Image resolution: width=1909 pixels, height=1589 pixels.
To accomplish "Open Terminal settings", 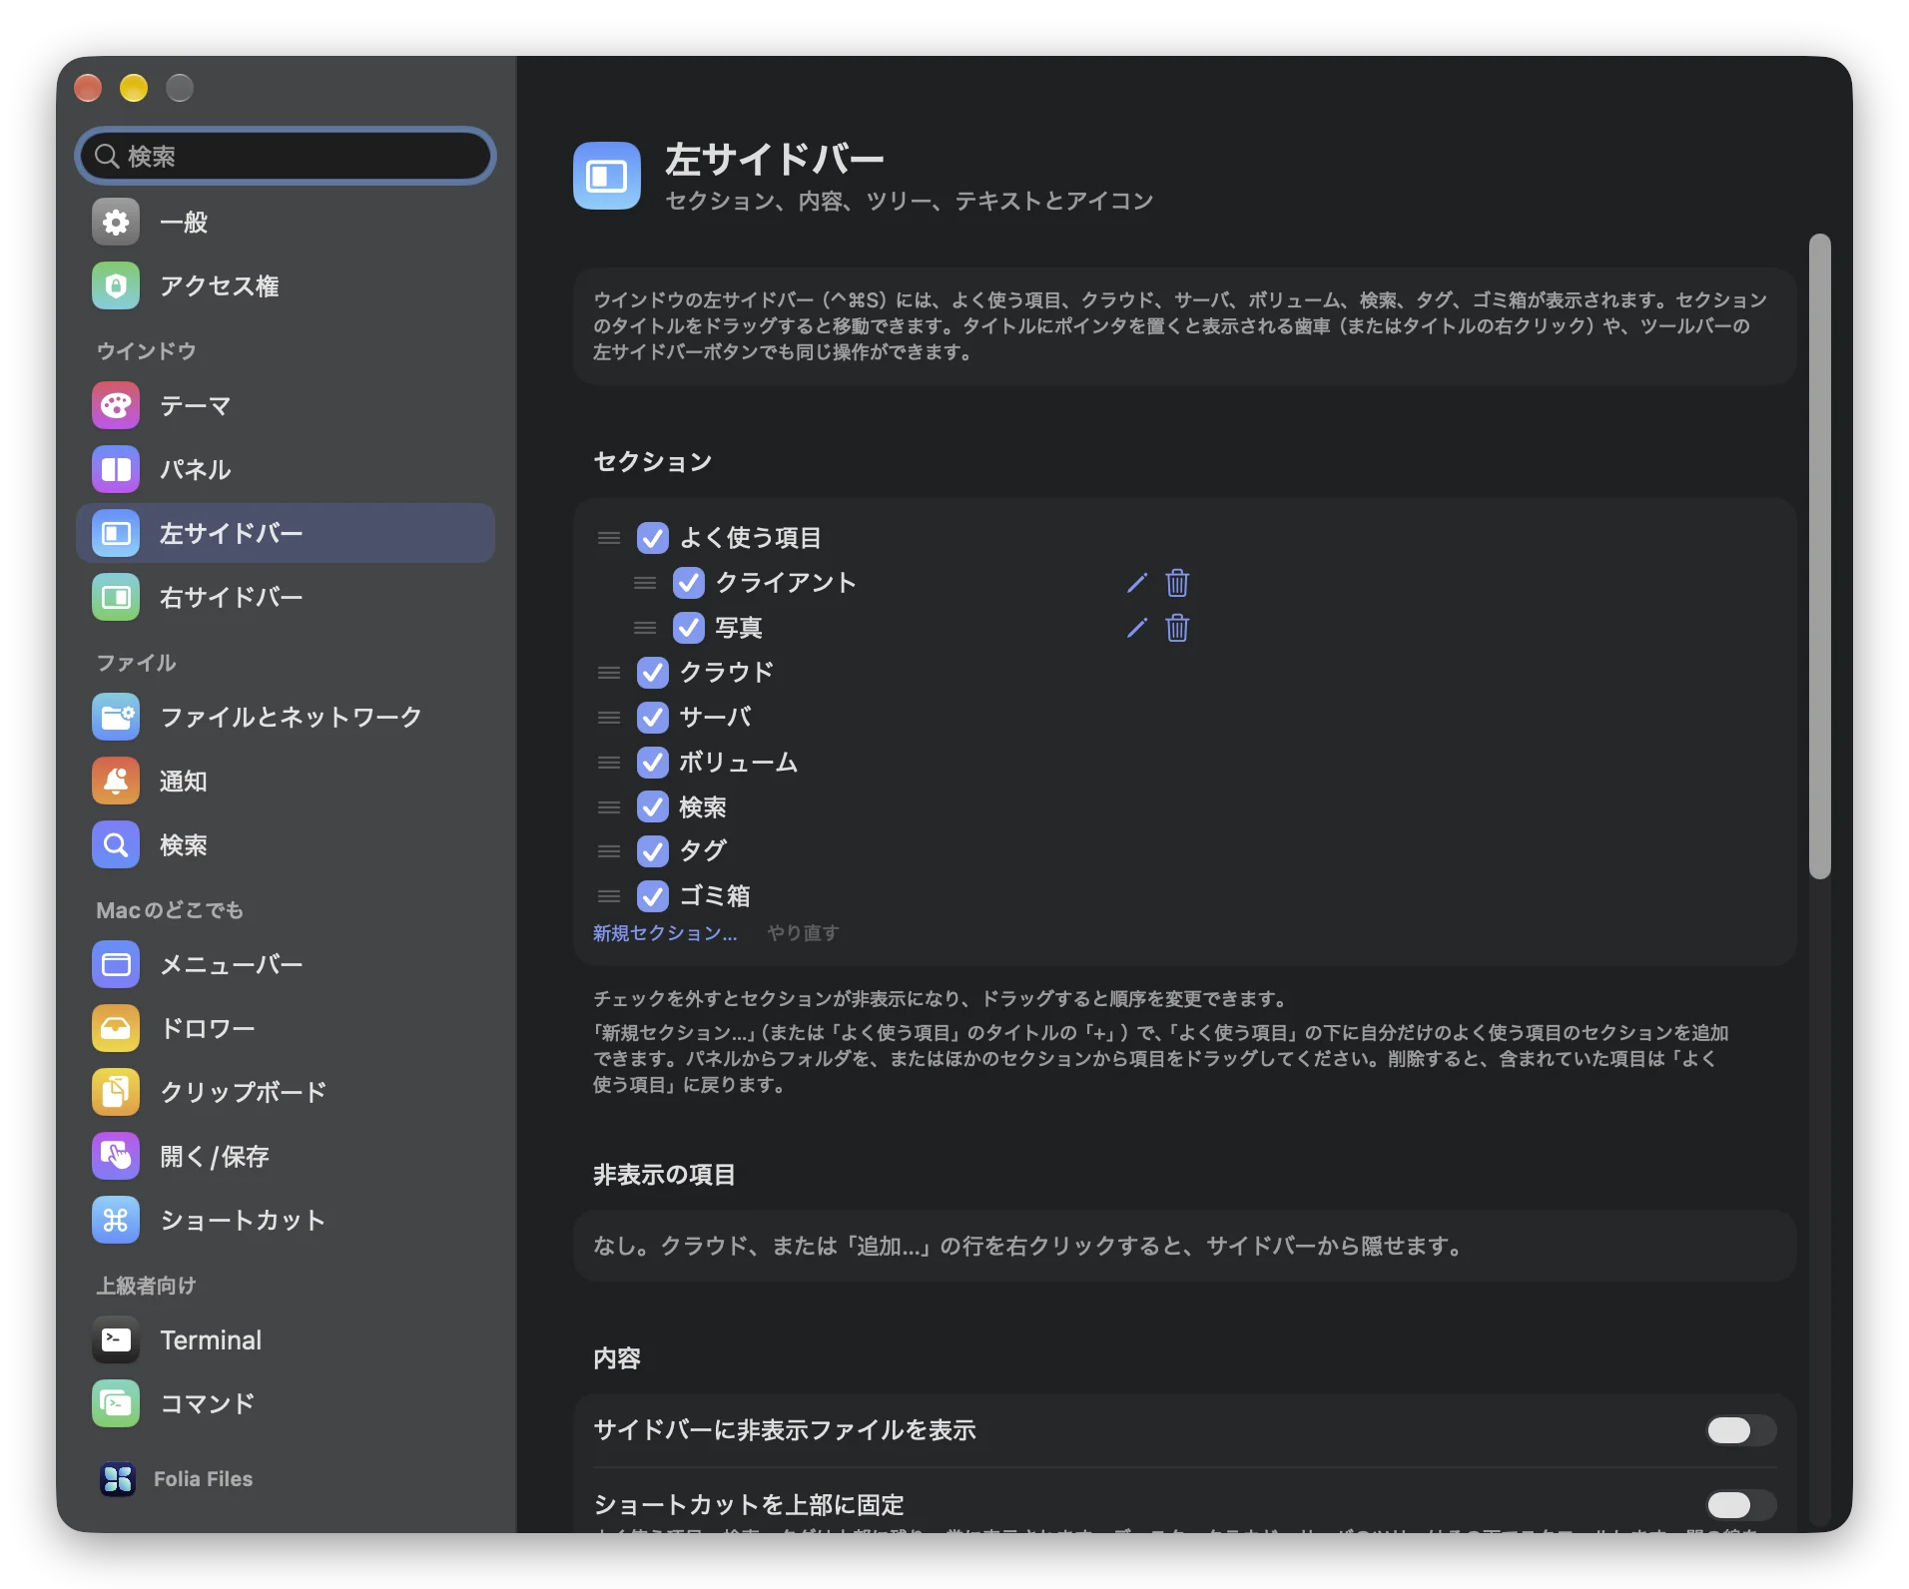I will (x=286, y=1339).
